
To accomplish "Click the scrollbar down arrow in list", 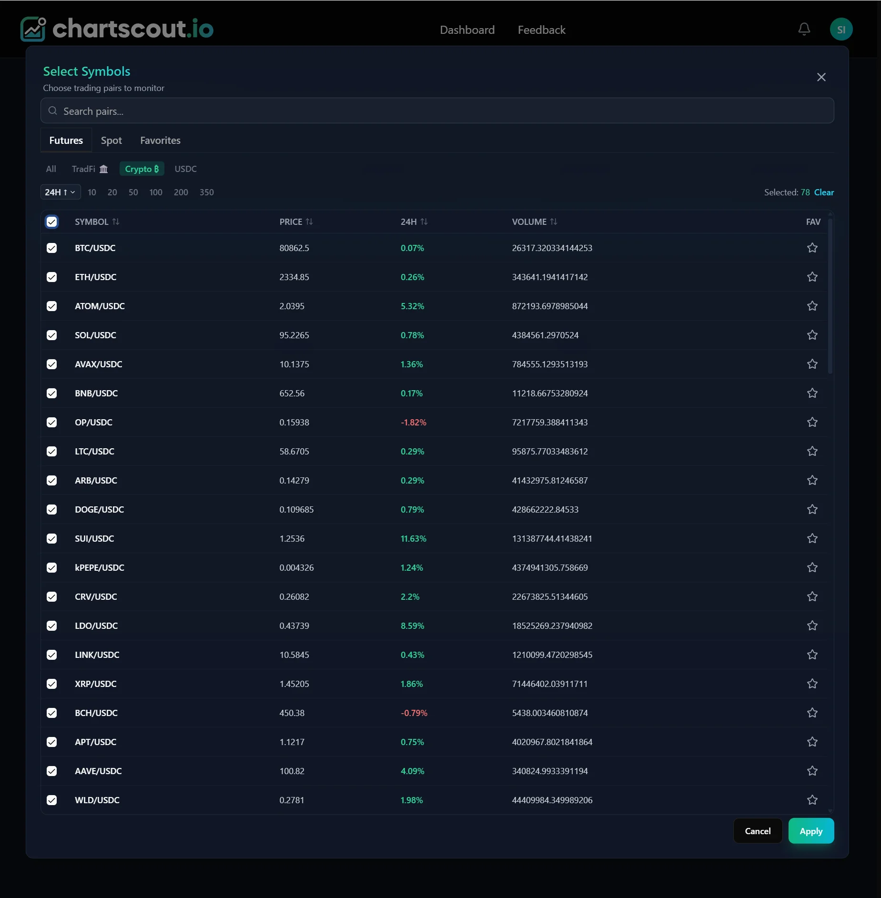I will 830,810.
